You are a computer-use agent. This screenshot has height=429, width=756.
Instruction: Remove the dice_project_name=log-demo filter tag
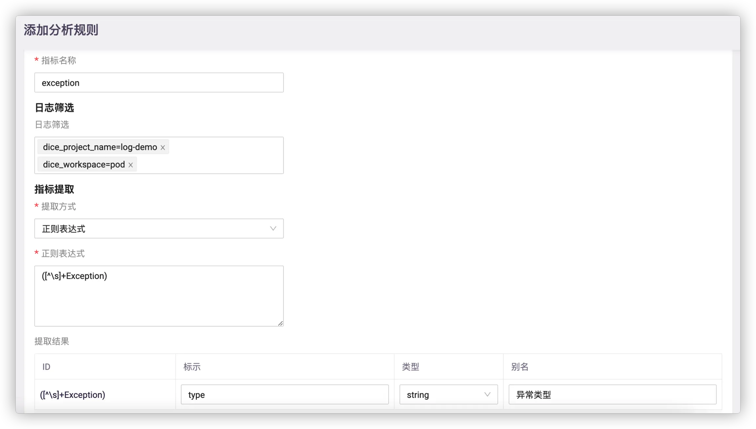[x=163, y=148]
